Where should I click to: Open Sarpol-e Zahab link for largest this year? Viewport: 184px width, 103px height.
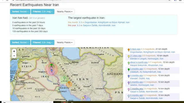pos(99,25)
